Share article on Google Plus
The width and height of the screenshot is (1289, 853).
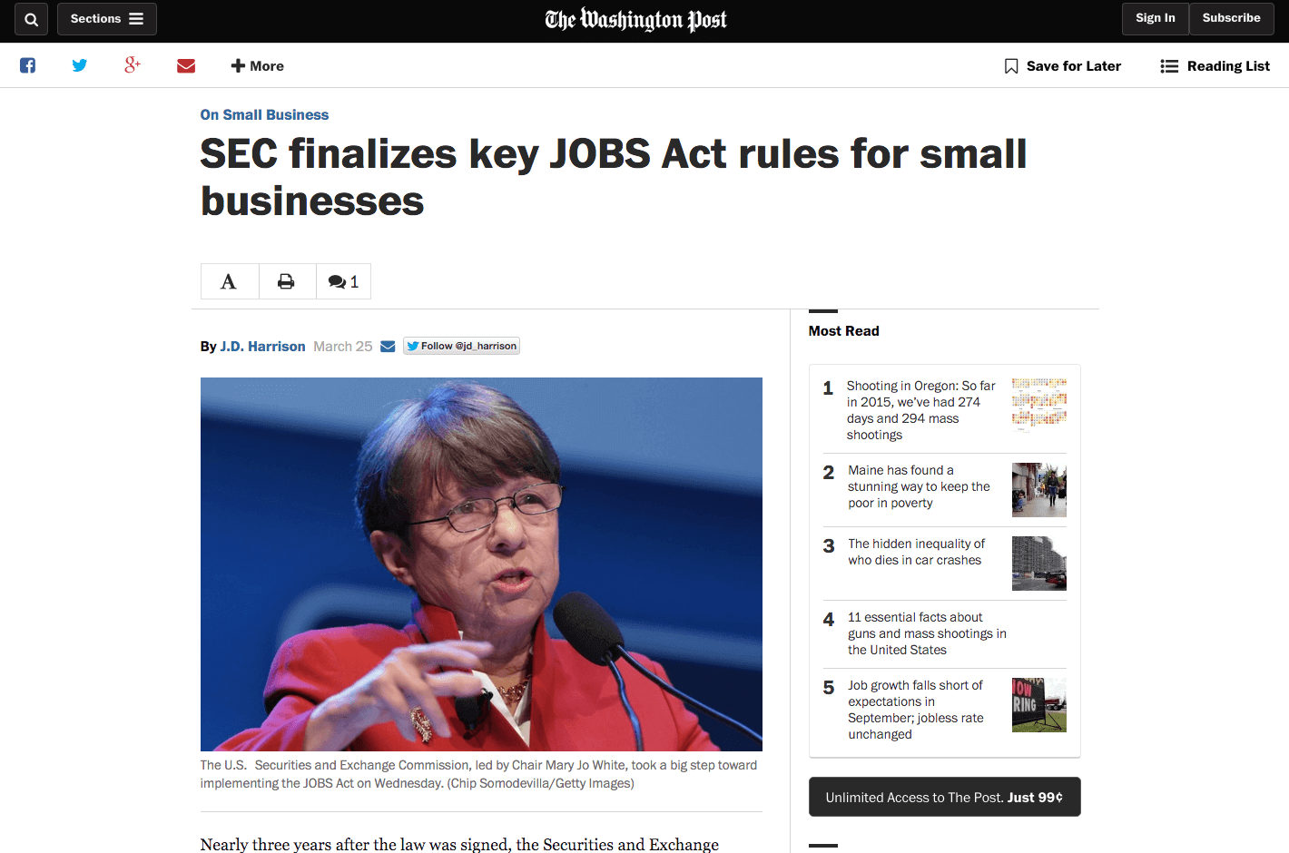(133, 64)
